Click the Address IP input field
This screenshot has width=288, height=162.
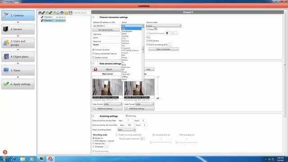pos(106,26)
